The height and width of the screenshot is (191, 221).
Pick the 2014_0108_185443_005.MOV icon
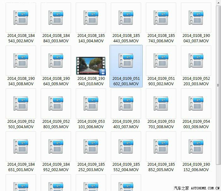click(126, 18)
